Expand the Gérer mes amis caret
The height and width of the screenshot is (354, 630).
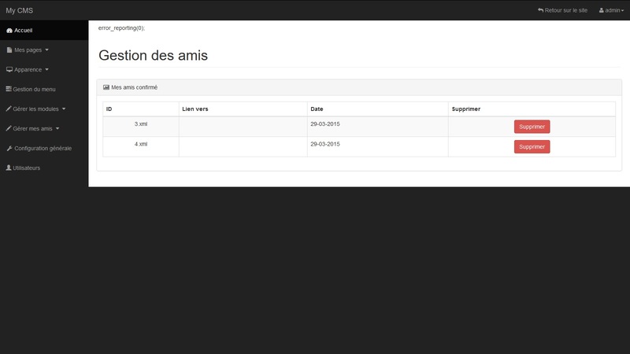(x=57, y=128)
